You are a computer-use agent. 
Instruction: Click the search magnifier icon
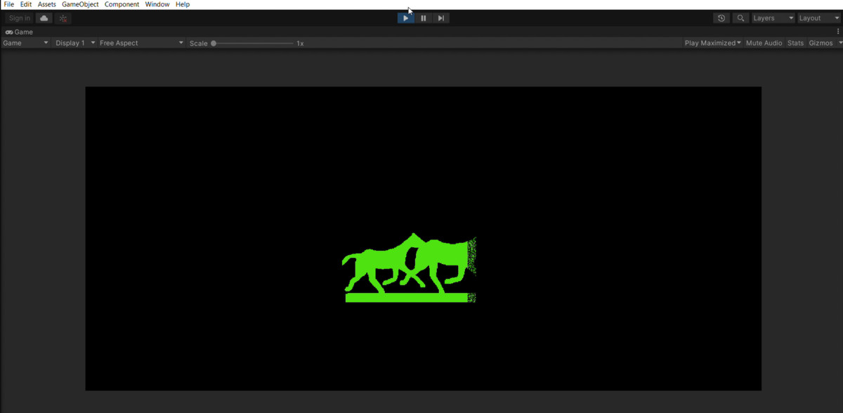tap(740, 18)
